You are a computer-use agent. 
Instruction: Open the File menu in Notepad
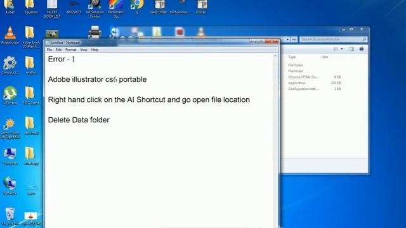point(49,49)
